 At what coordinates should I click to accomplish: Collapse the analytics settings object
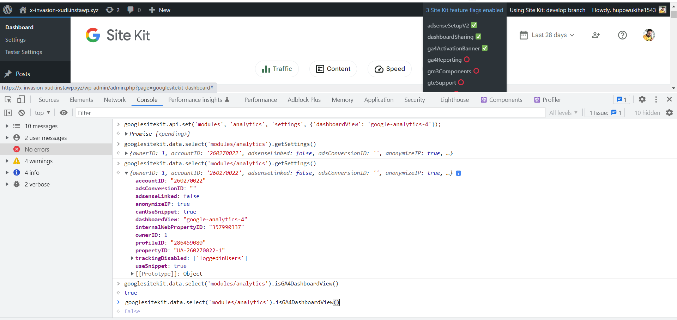tap(126, 173)
